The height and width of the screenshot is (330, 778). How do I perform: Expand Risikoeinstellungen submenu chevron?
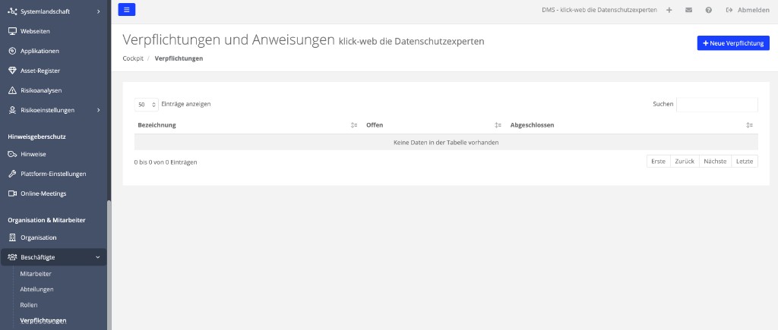[x=98, y=110]
